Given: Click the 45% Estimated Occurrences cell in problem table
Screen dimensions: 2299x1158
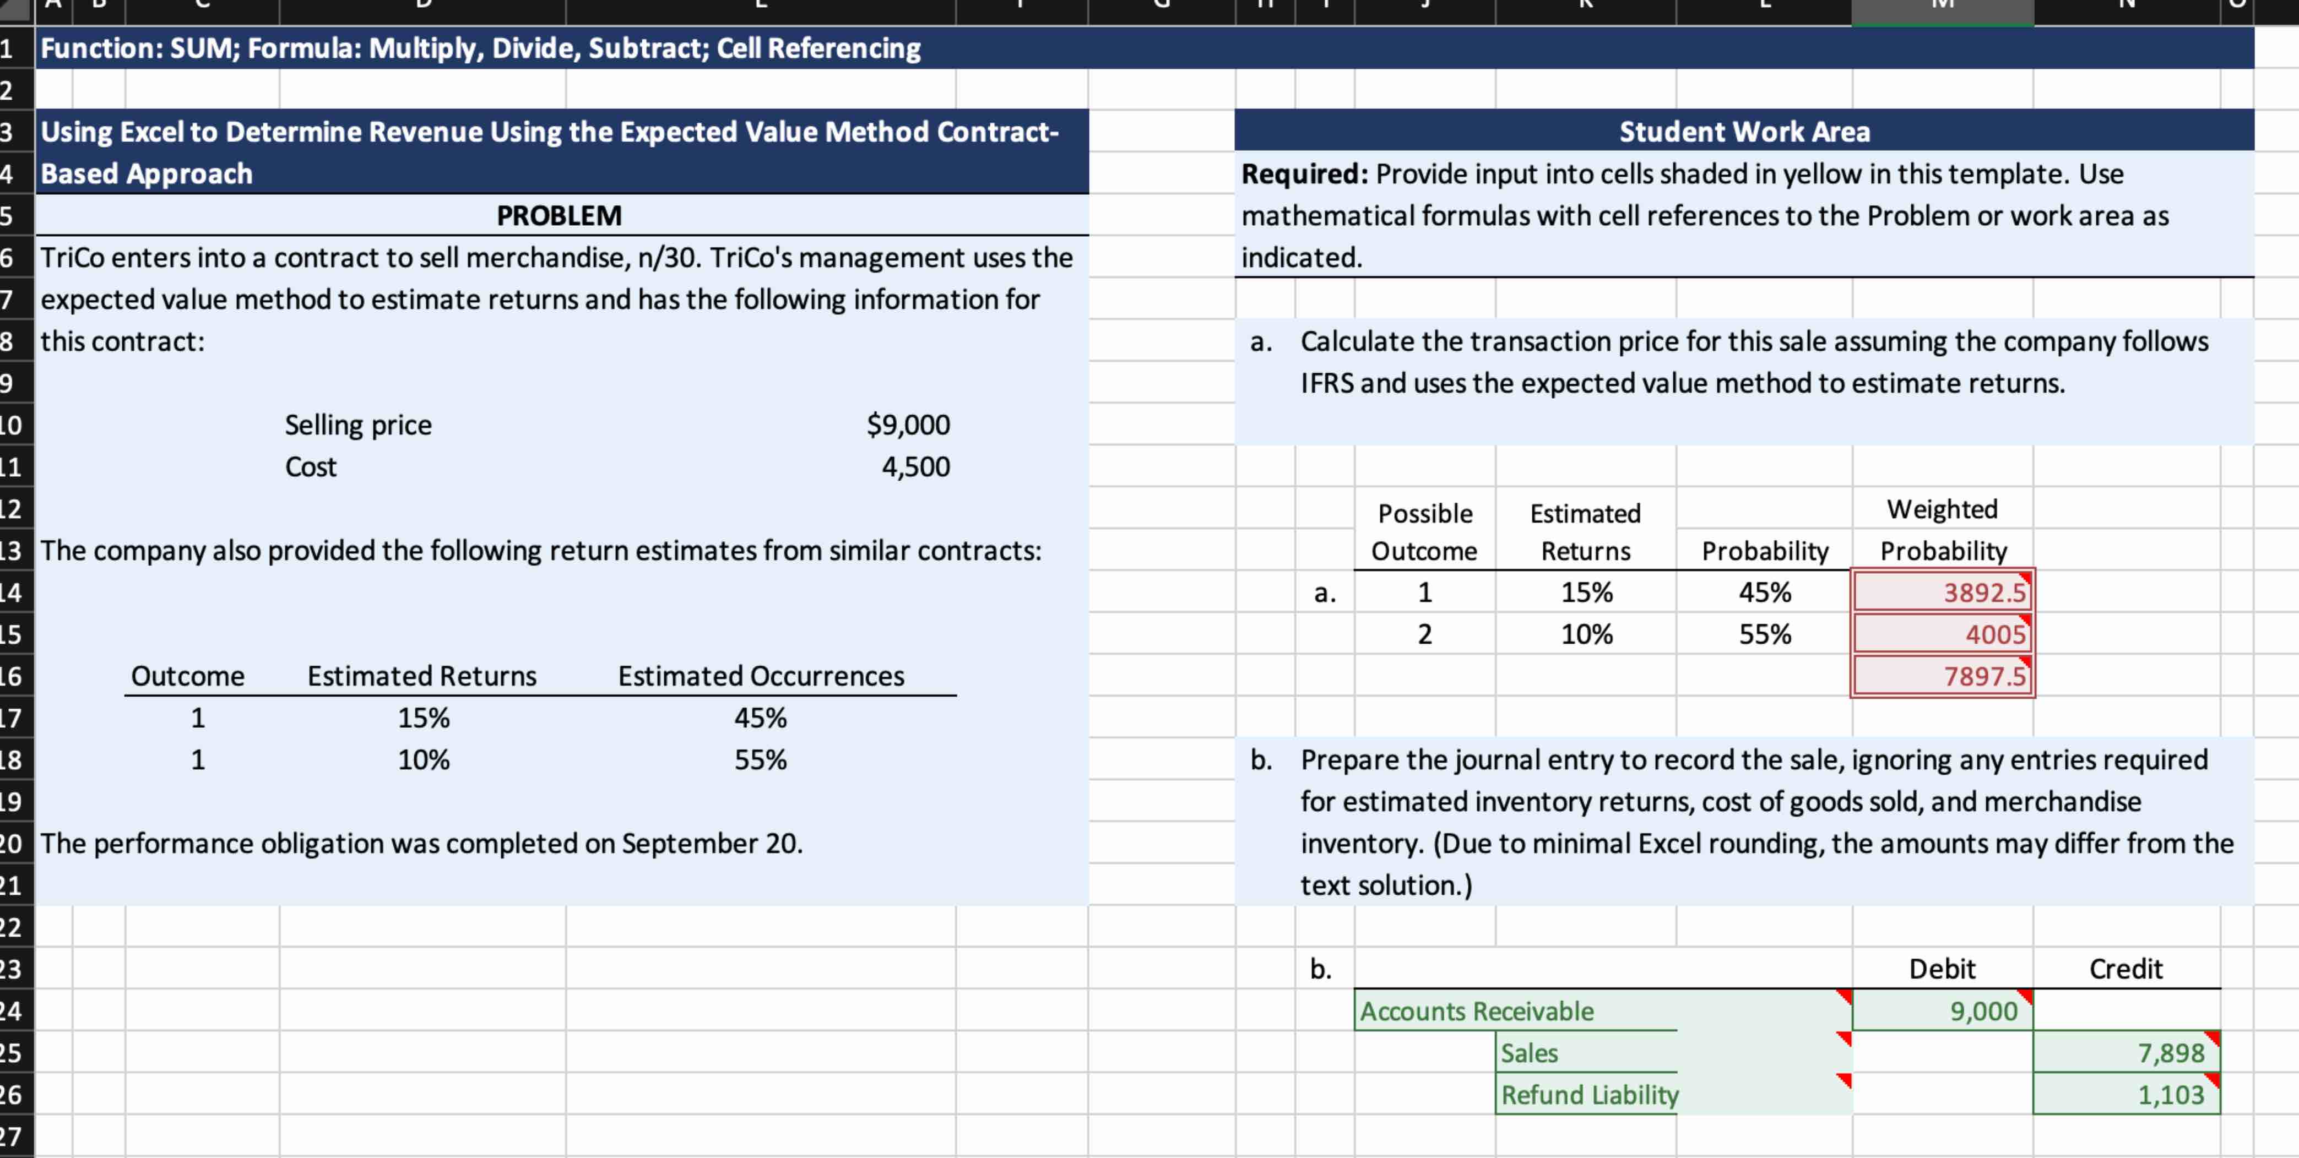Looking at the screenshot, I should click(x=761, y=718).
